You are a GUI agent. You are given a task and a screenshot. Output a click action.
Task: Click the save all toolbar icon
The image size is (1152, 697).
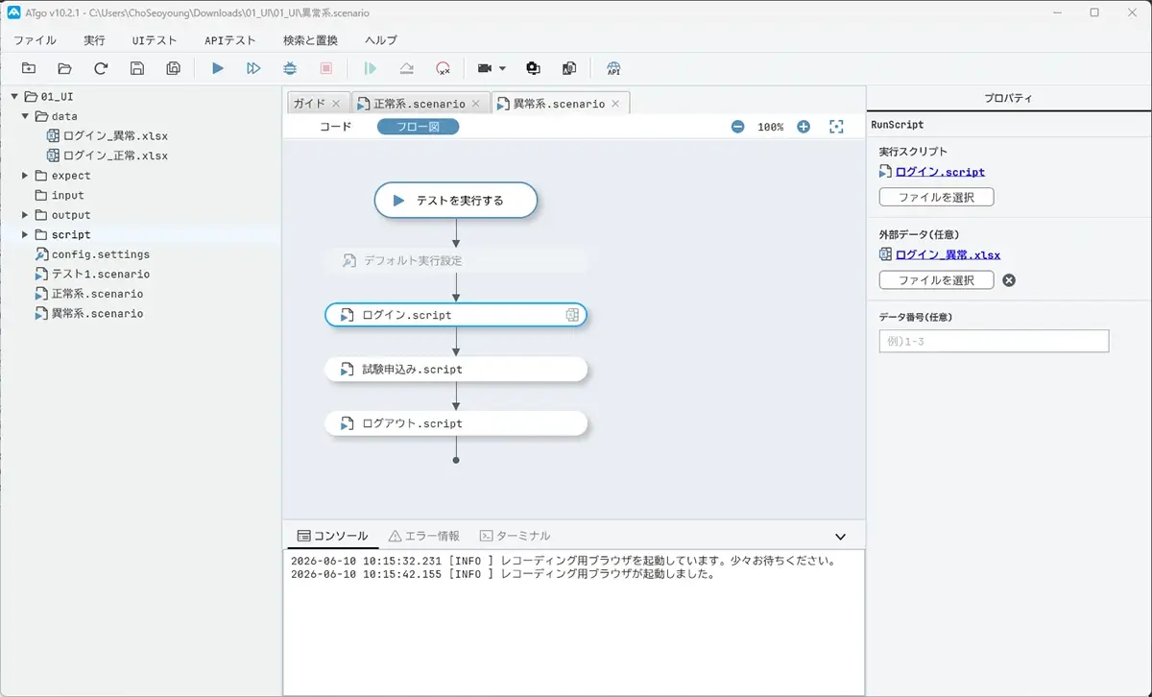pos(174,68)
